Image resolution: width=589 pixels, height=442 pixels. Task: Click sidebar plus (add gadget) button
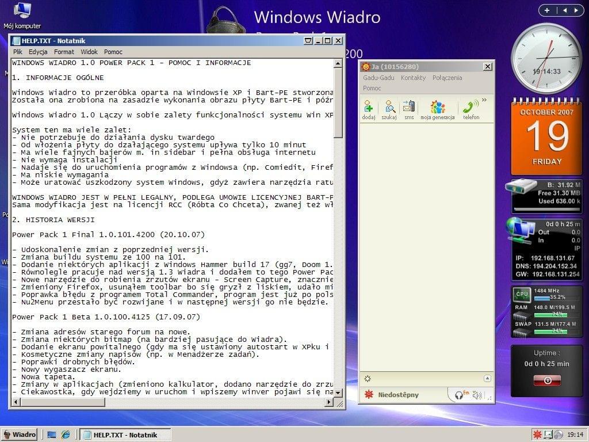547,10
